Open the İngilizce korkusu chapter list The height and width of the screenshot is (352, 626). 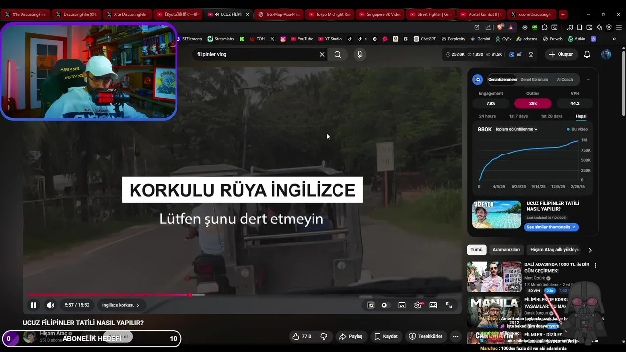pyautogui.click(x=120, y=305)
